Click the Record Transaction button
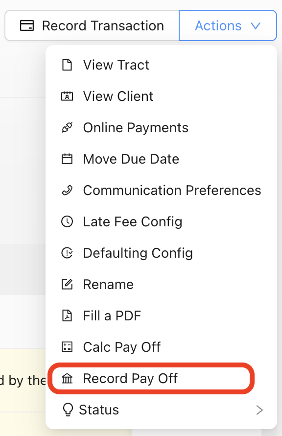The image size is (282, 436). [x=92, y=25]
